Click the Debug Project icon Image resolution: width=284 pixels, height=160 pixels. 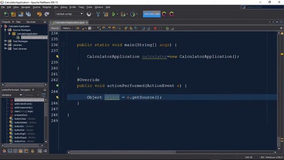(123, 14)
